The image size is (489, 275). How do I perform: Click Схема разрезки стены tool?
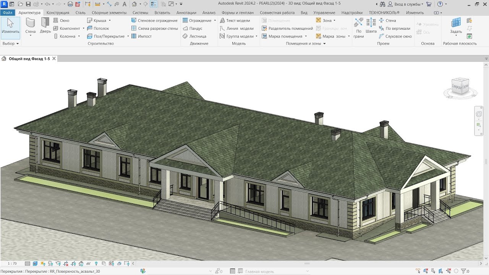coord(154,28)
